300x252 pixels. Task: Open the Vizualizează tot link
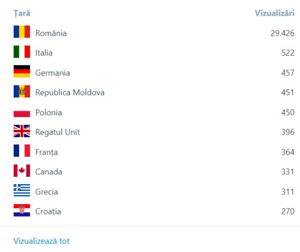pyautogui.click(x=41, y=241)
